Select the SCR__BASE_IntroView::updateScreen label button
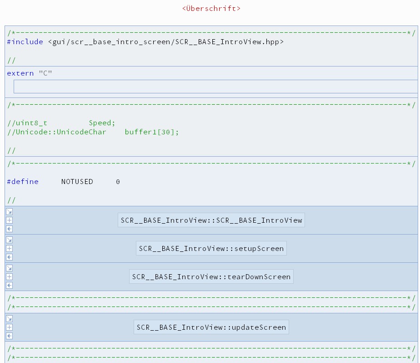Viewport: 420px width, 363px height. click(x=211, y=327)
